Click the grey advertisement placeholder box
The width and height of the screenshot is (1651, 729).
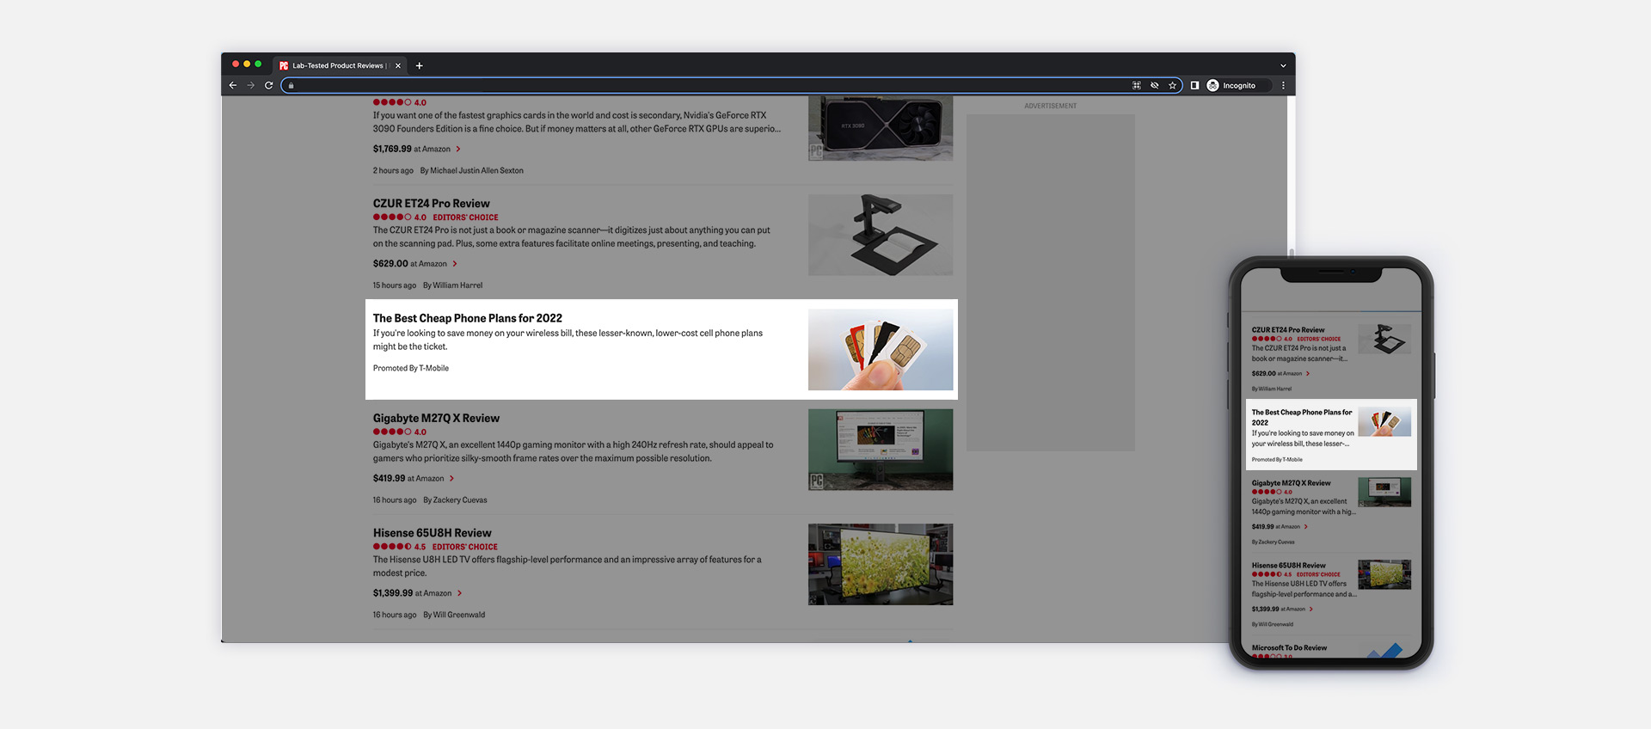(x=1051, y=283)
